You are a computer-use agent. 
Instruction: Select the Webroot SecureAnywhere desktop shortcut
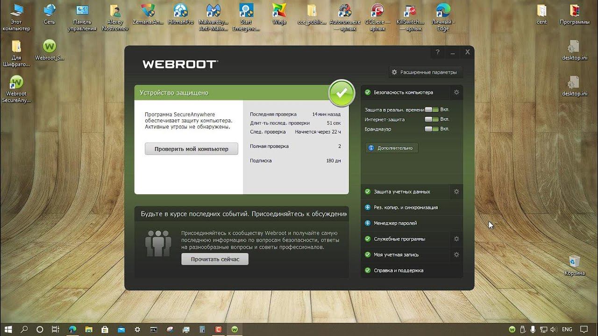point(16,89)
